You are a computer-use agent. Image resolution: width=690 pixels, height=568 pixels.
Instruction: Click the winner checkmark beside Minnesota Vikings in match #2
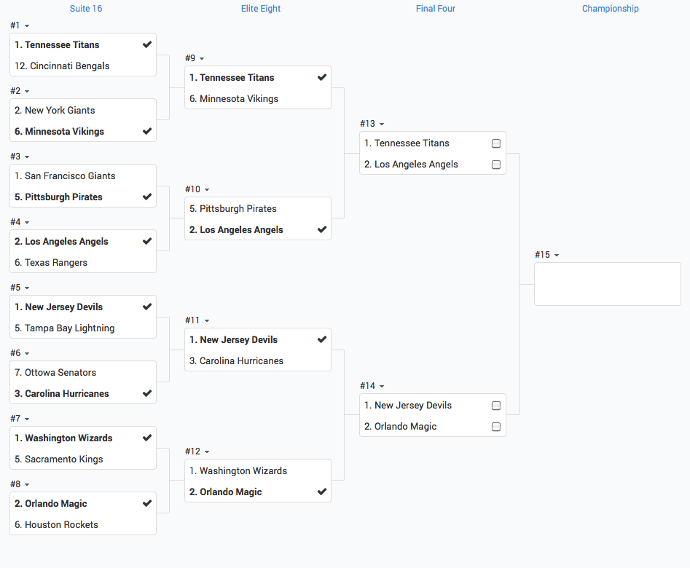point(147,131)
